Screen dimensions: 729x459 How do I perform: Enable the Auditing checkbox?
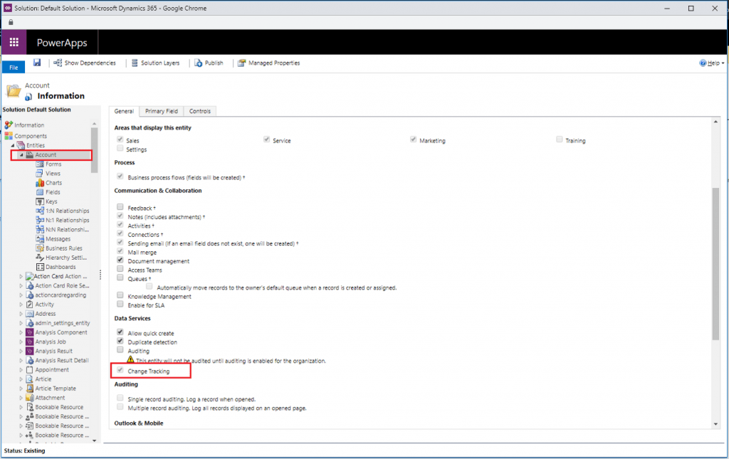coord(120,349)
